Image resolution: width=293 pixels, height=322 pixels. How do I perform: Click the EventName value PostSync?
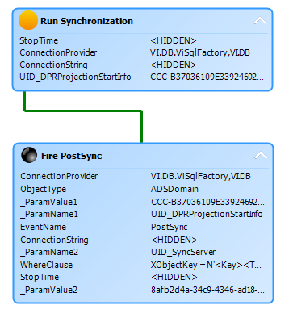click(x=170, y=227)
